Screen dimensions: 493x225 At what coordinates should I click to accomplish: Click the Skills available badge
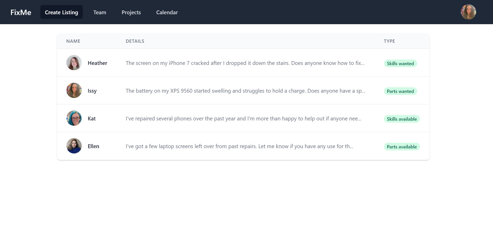point(402,119)
